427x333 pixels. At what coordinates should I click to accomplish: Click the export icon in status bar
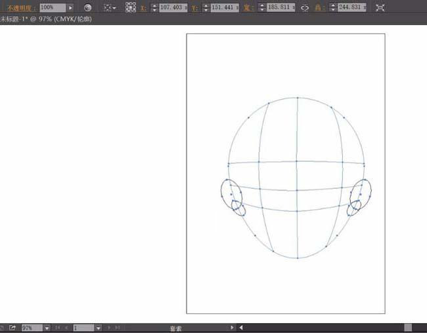[x=12, y=327]
